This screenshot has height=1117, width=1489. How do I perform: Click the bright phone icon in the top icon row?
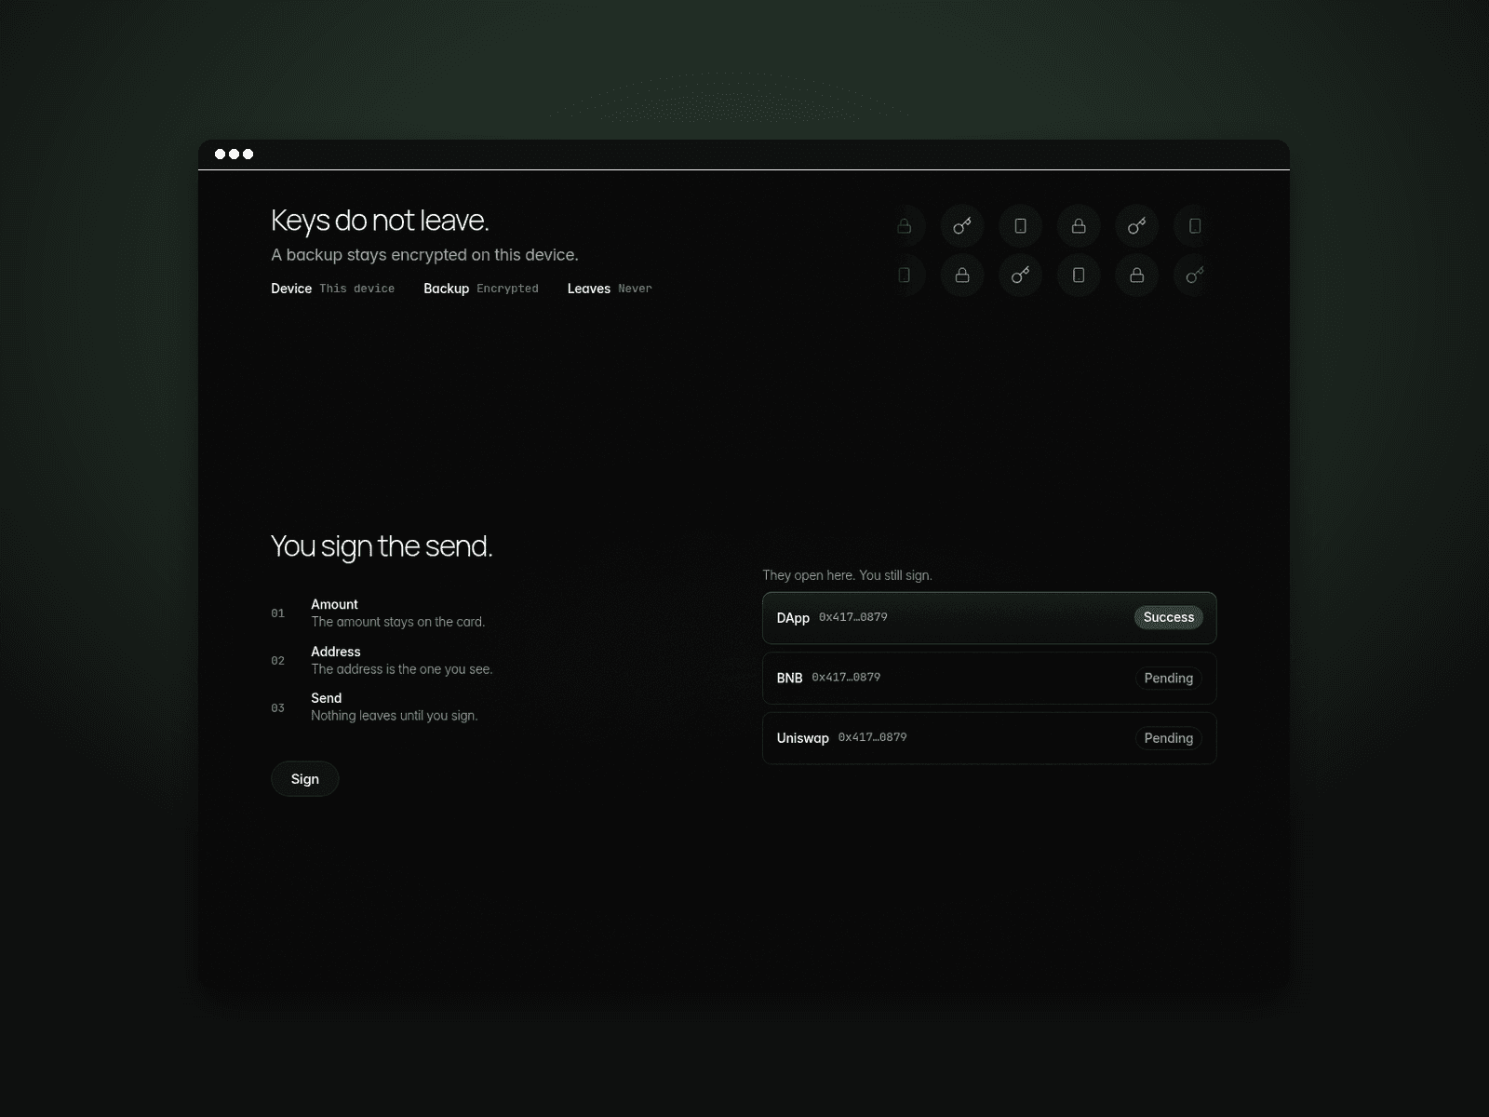tap(1020, 226)
